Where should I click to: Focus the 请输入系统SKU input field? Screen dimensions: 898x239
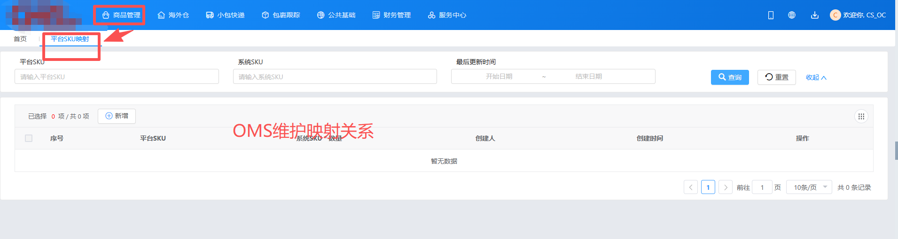335,76
